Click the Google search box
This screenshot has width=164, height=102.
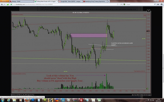point(140,4)
